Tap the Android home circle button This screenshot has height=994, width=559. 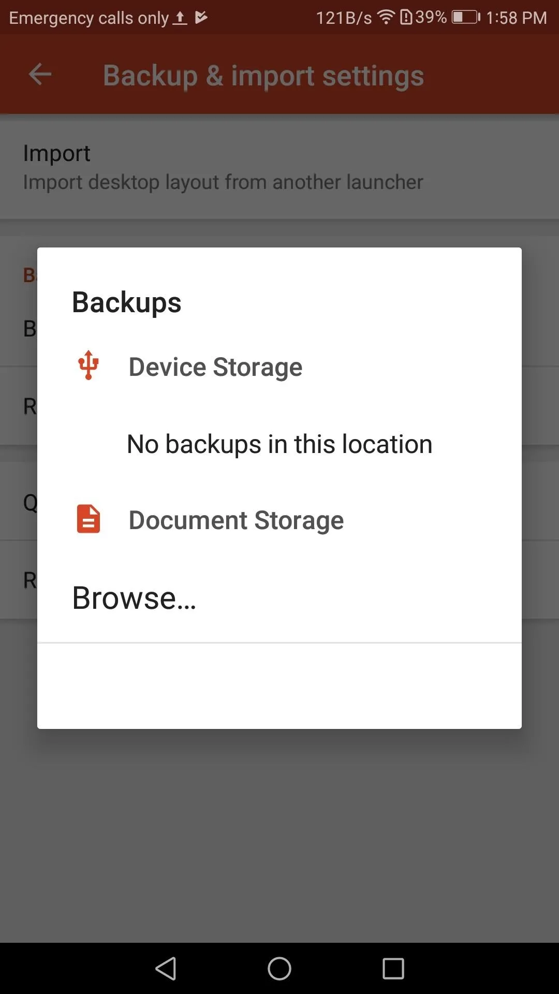(279, 968)
